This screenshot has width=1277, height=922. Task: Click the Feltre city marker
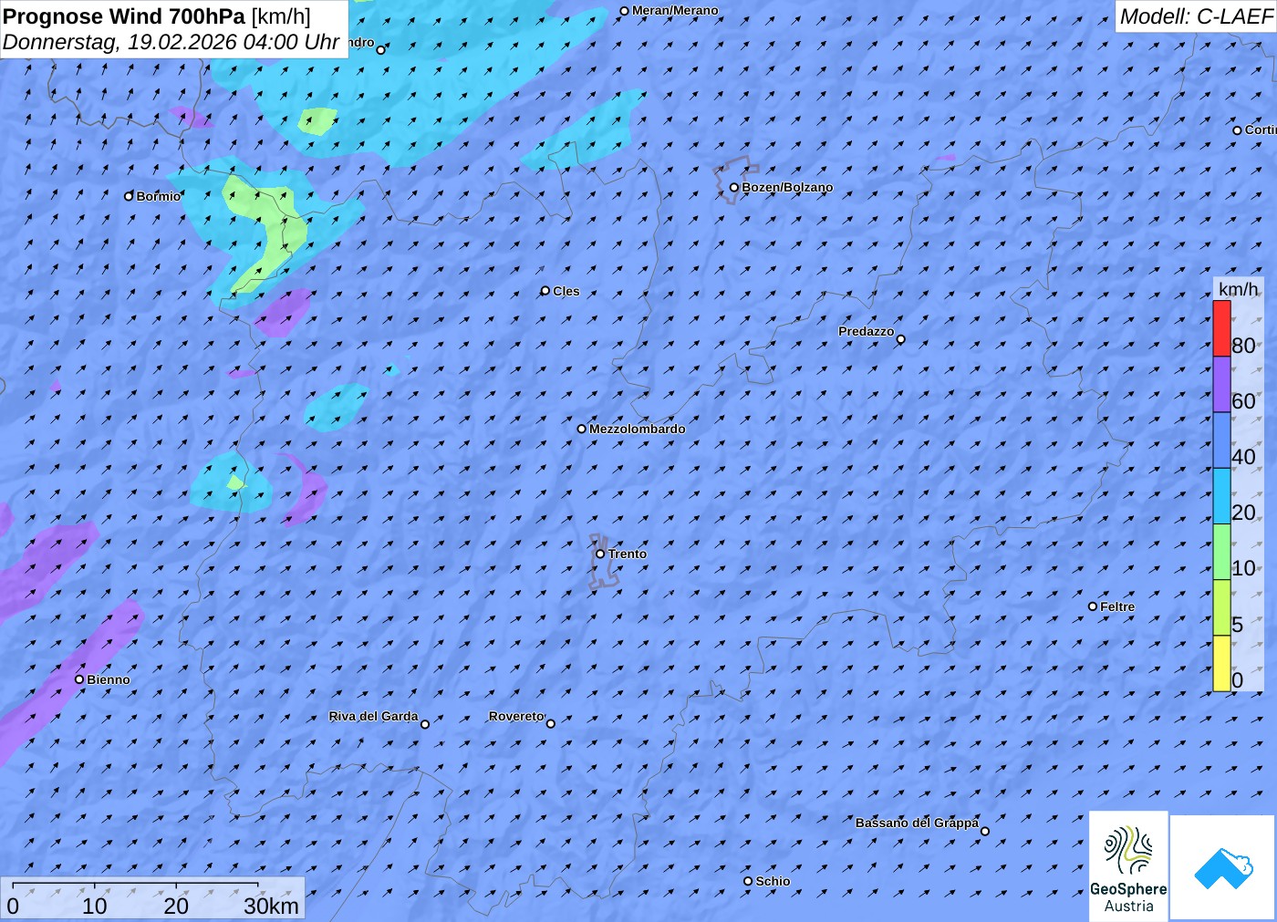1092,606
